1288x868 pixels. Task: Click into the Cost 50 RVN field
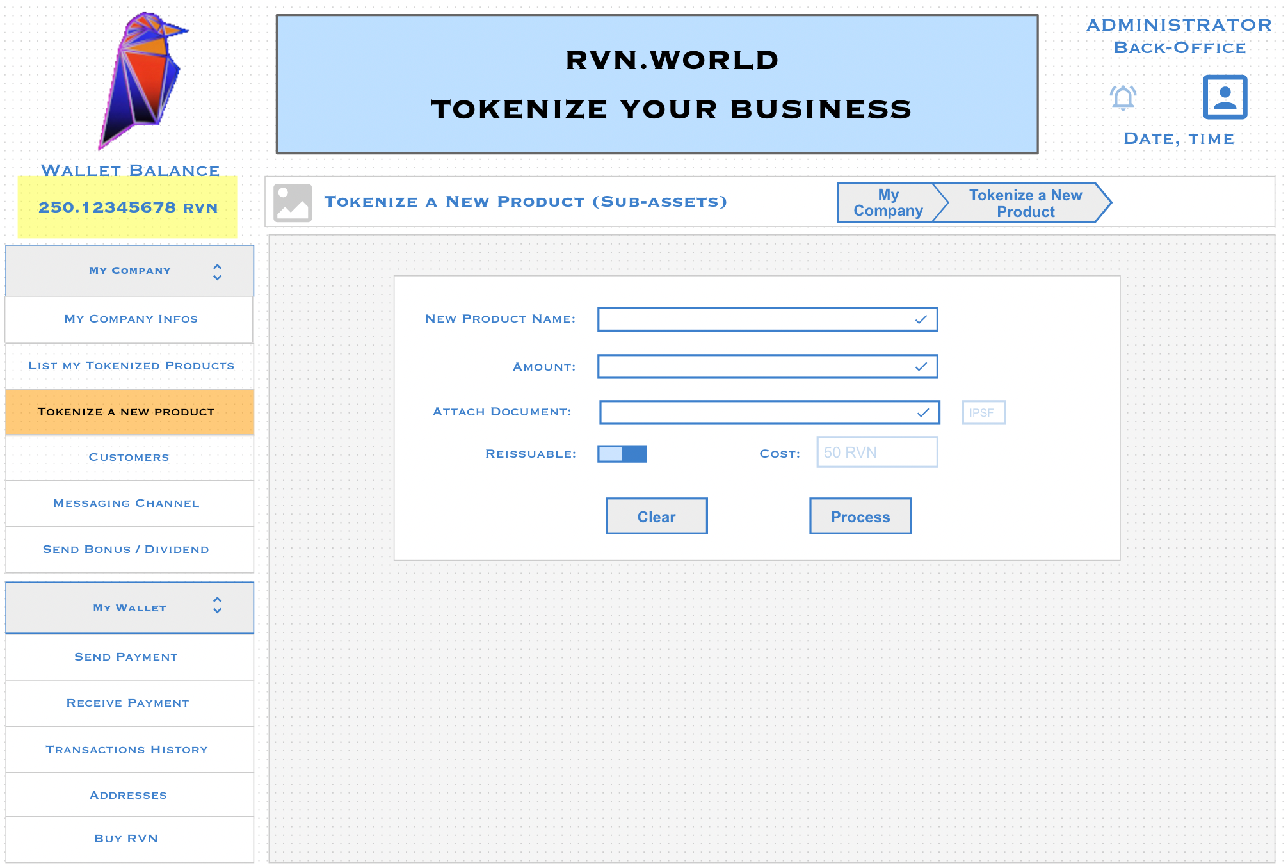pos(876,453)
